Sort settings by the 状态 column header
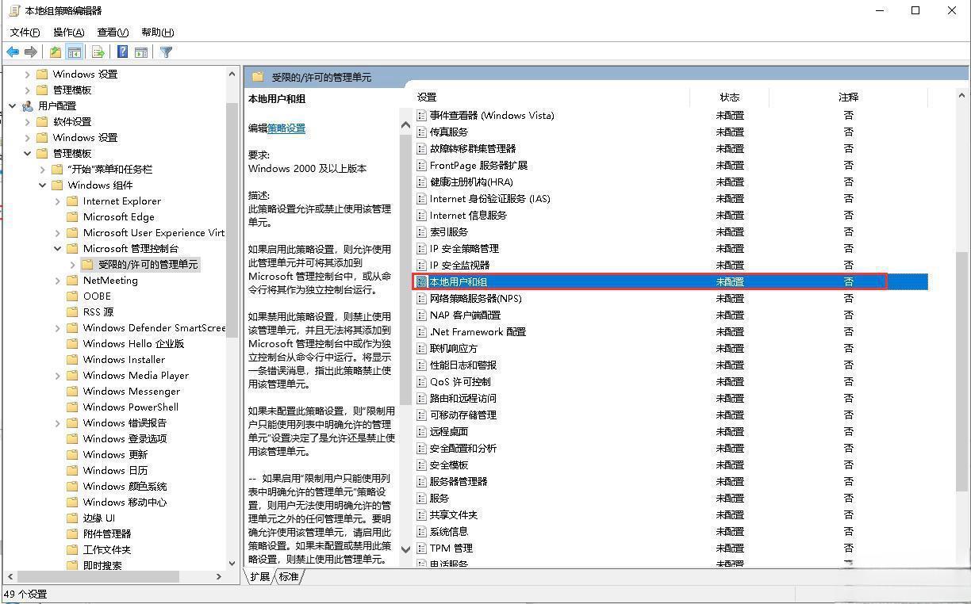The image size is (971, 604). (729, 97)
